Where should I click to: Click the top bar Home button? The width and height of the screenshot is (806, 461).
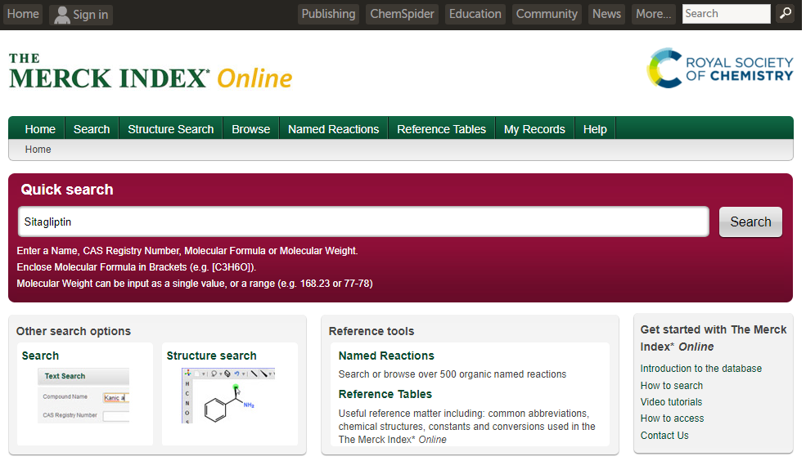pyautogui.click(x=23, y=14)
